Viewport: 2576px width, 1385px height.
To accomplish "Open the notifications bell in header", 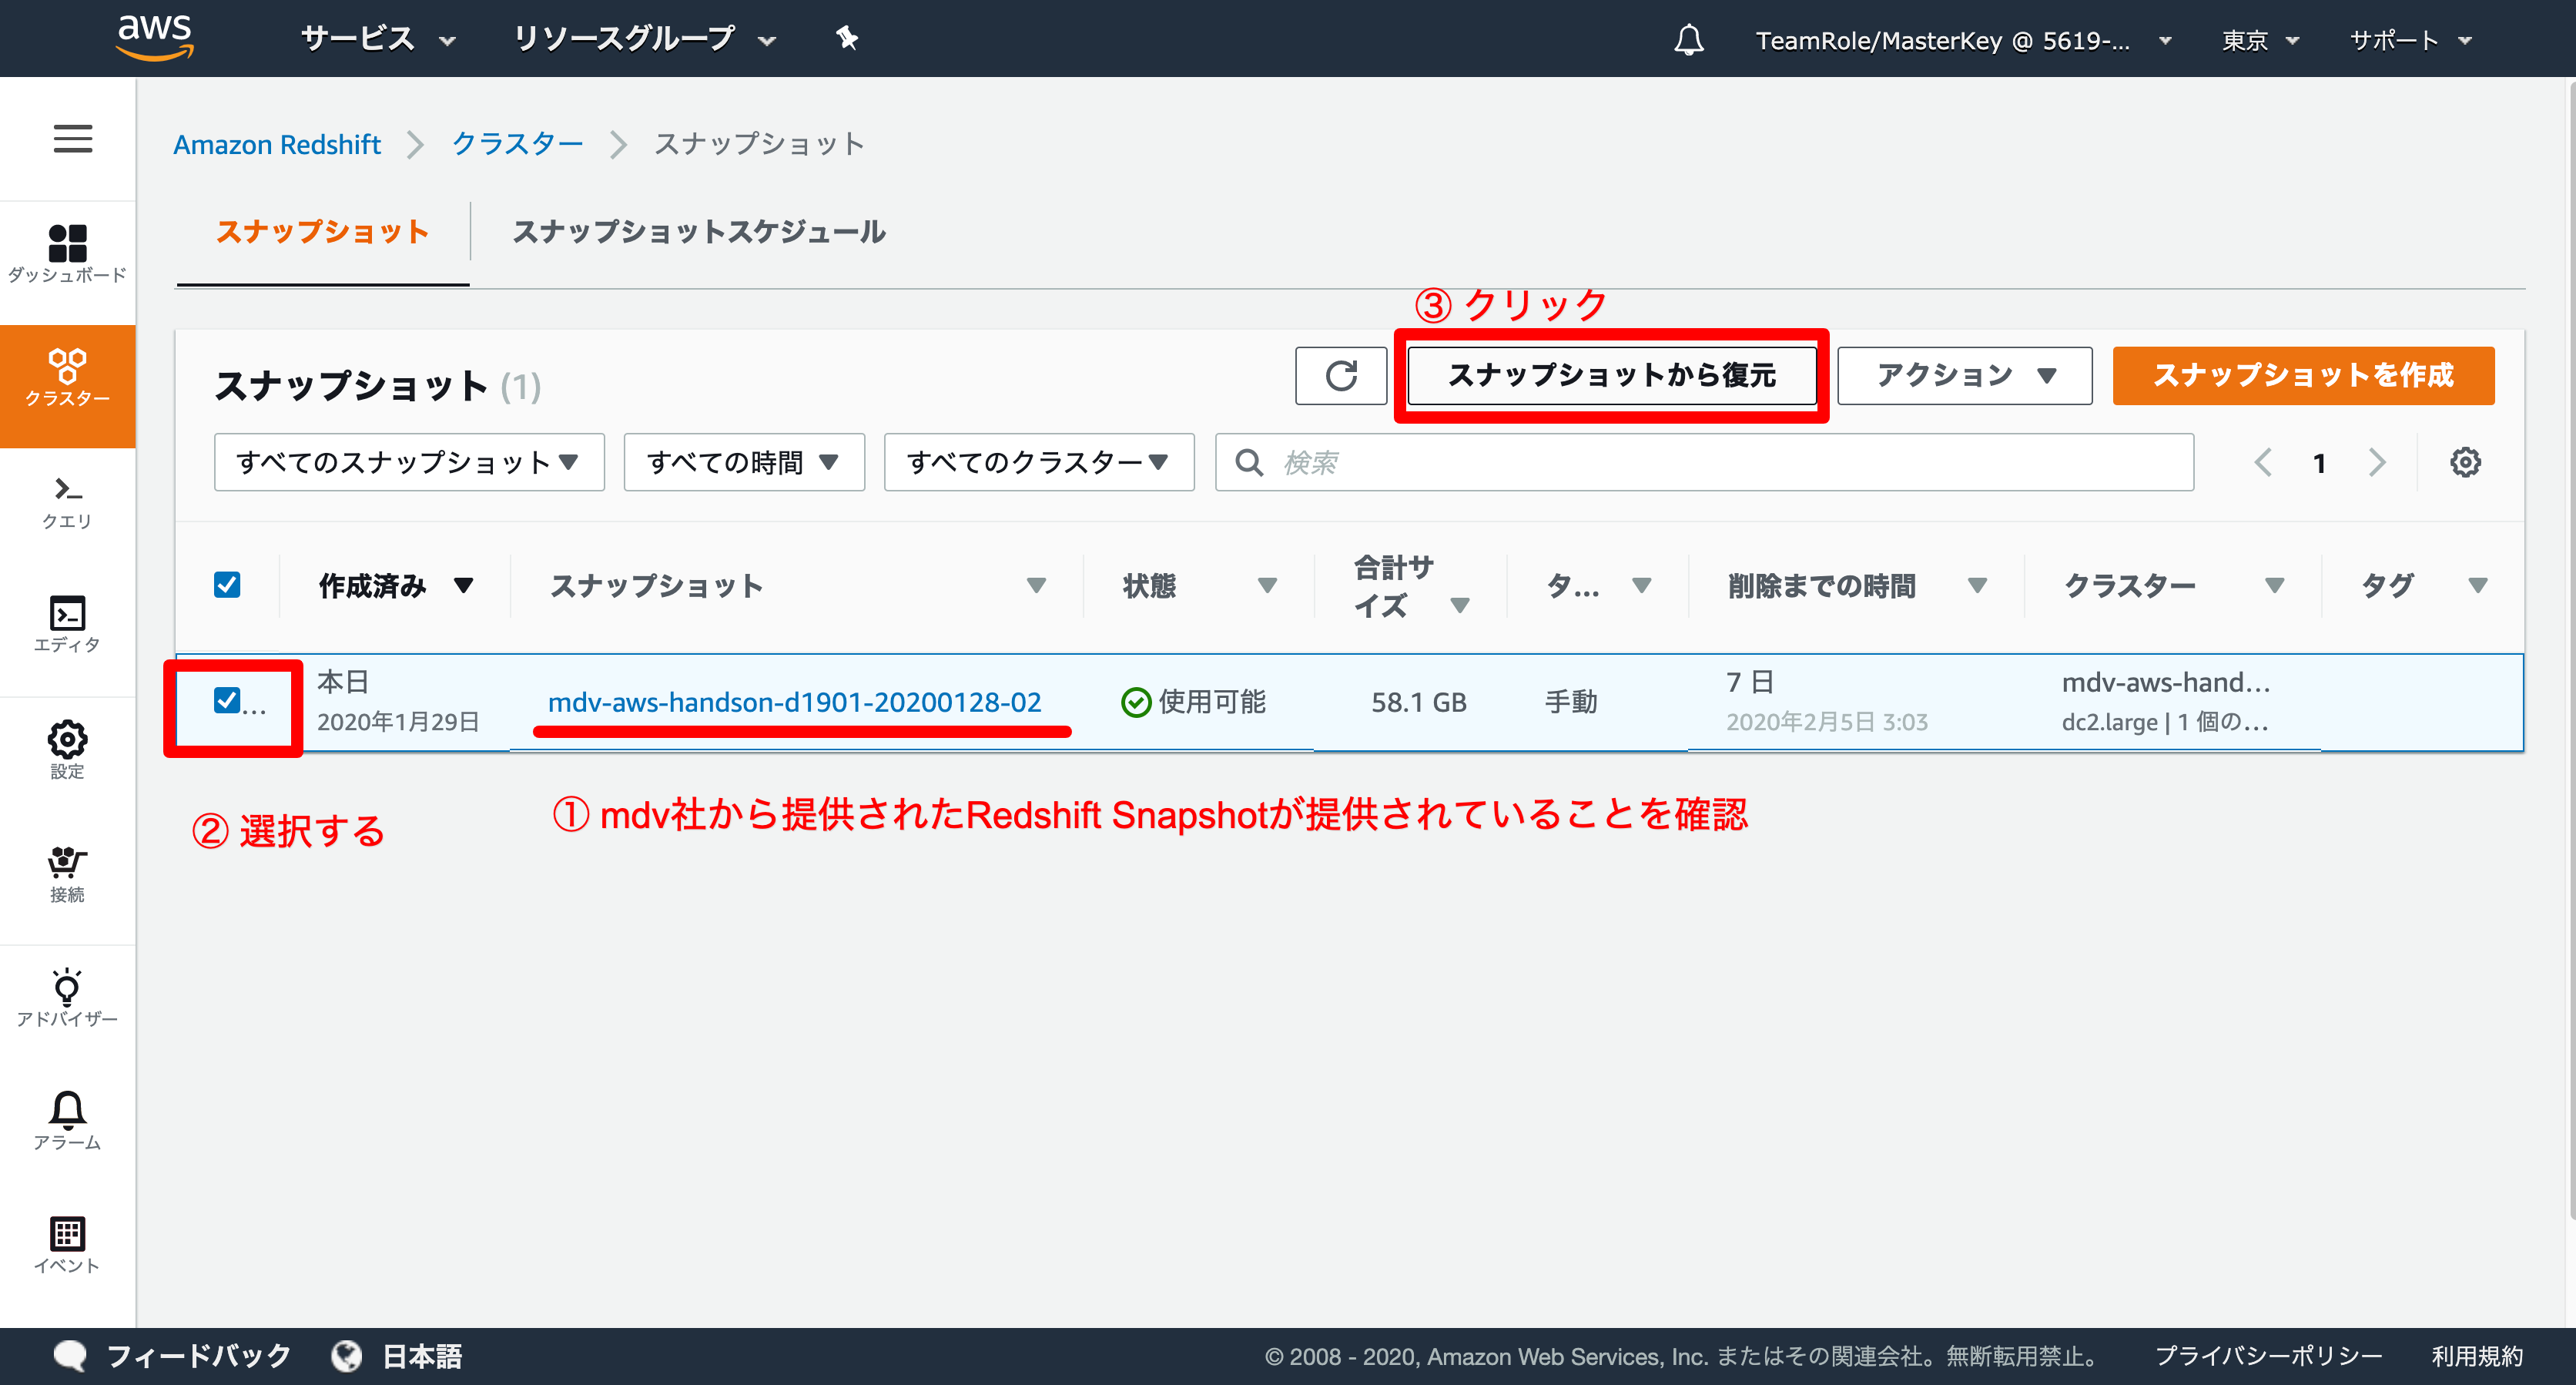I will [1689, 40].
